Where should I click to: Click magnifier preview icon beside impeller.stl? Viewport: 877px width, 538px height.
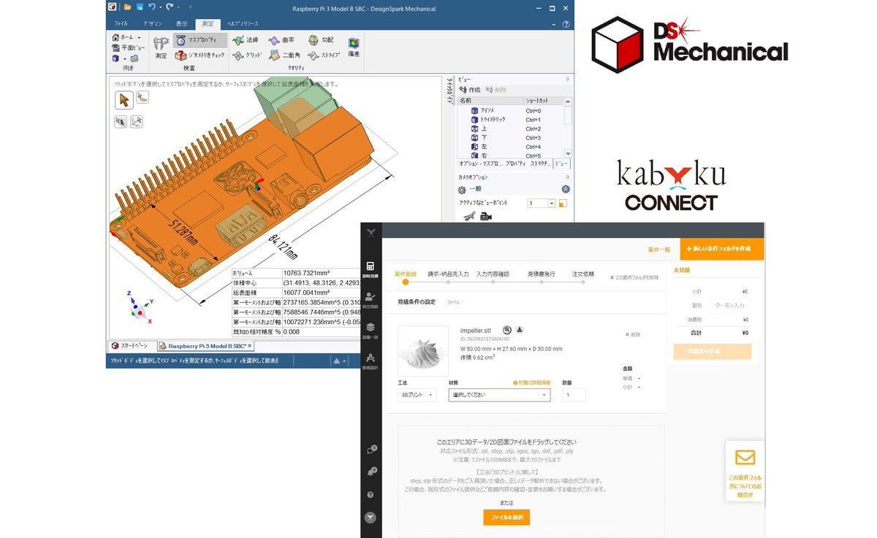[507, 330]
